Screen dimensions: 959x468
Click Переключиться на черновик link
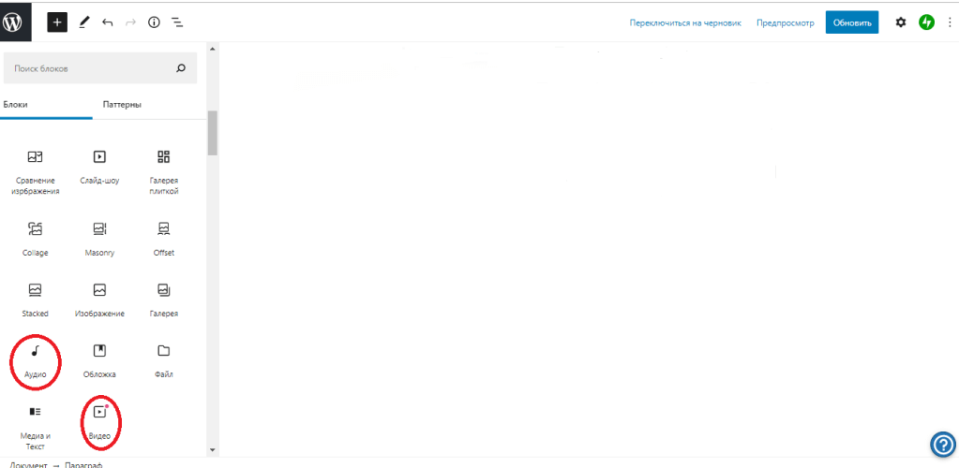tap(685, 22)
